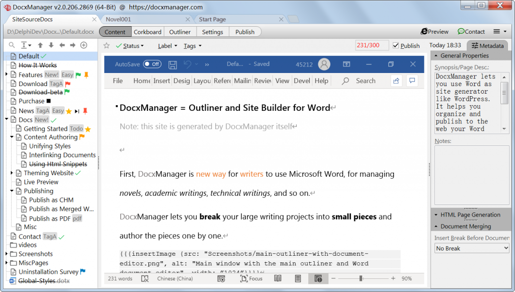Open the Publish tab in the top view bar
515x292 pixels.
245,32
